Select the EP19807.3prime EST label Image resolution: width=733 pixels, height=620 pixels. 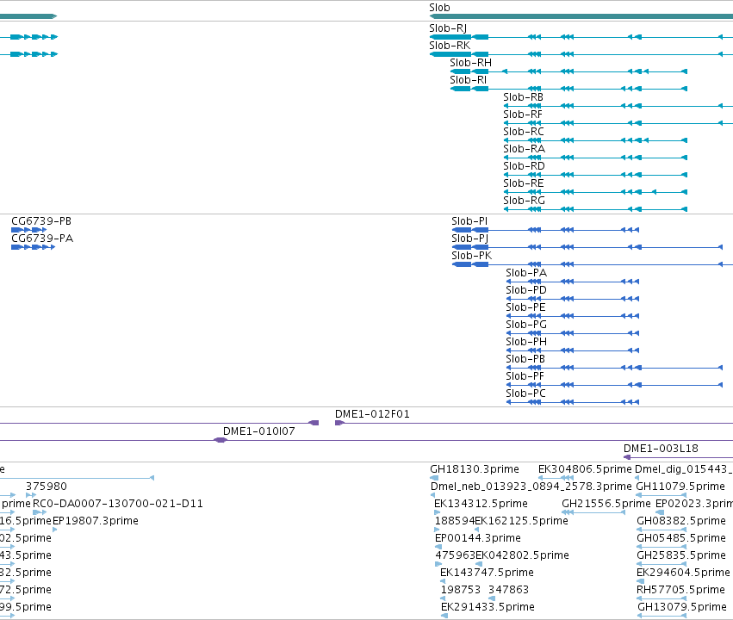pos(96,521)
